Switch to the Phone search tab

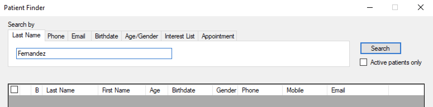click(x=56, y=36)
